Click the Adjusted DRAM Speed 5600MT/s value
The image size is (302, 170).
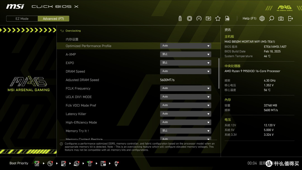coord(167,80)
